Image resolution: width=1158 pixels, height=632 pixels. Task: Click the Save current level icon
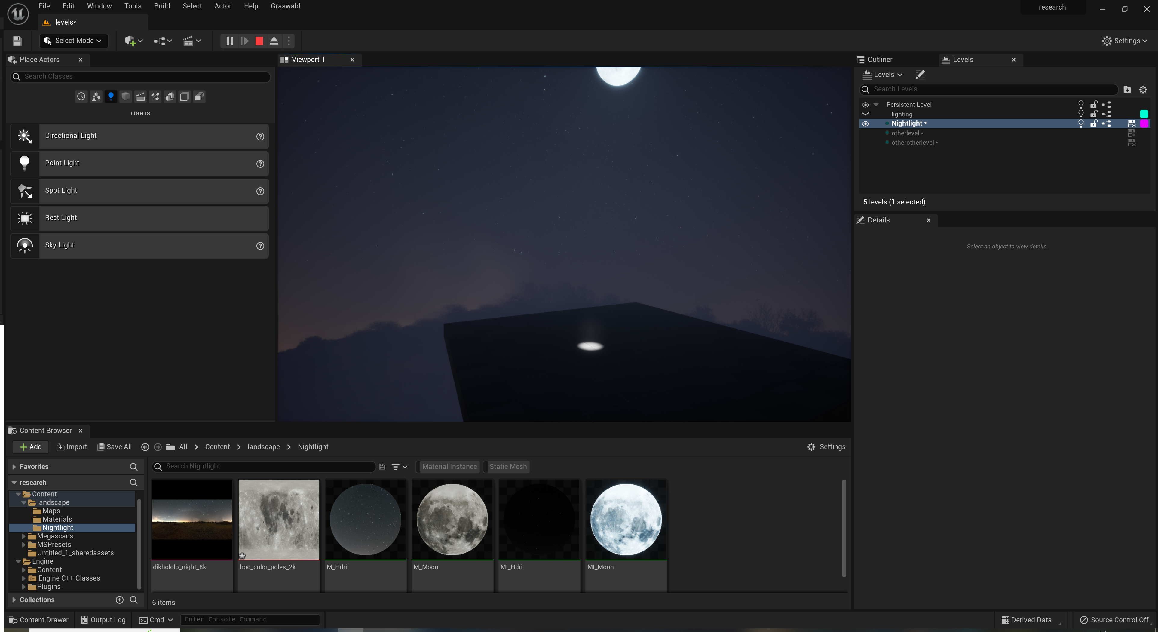click(x=17, y=41)
